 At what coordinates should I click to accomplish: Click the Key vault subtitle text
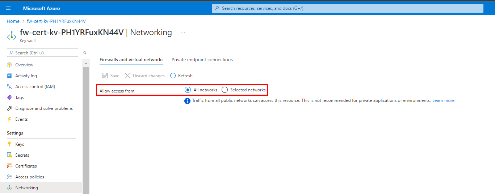pos(28,41)
